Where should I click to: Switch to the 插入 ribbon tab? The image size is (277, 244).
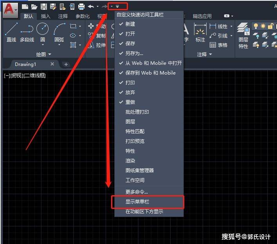[x=45, y=16]
